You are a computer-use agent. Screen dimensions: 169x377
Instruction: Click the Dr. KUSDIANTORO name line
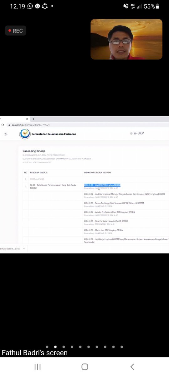[x=44, y=155]
